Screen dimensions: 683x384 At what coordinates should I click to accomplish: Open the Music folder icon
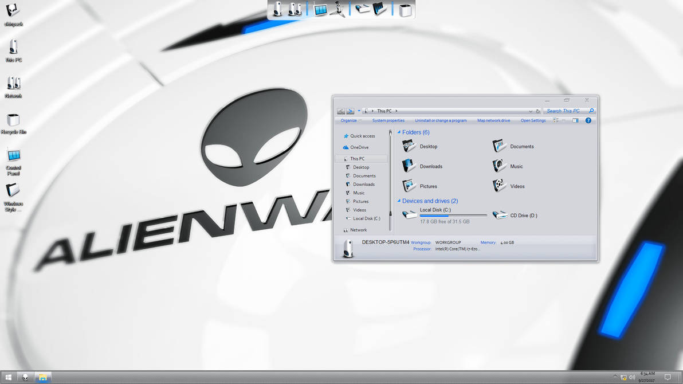500,166
